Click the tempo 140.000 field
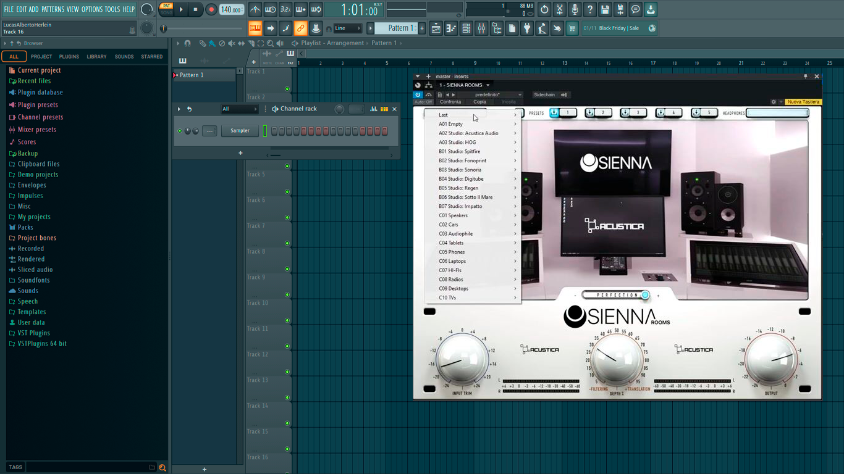844x474 pixels. tap(231, 10)
